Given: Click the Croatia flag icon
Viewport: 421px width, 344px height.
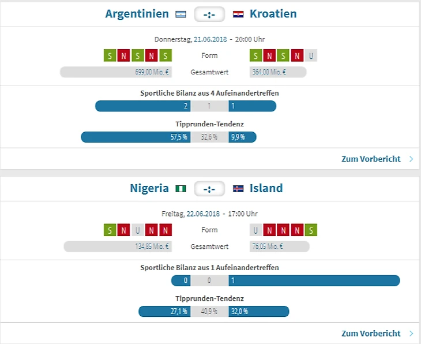Looking at the screenshot, I should (x=238, y=14).
